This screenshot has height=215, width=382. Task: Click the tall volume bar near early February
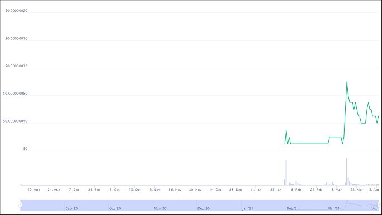286,173
